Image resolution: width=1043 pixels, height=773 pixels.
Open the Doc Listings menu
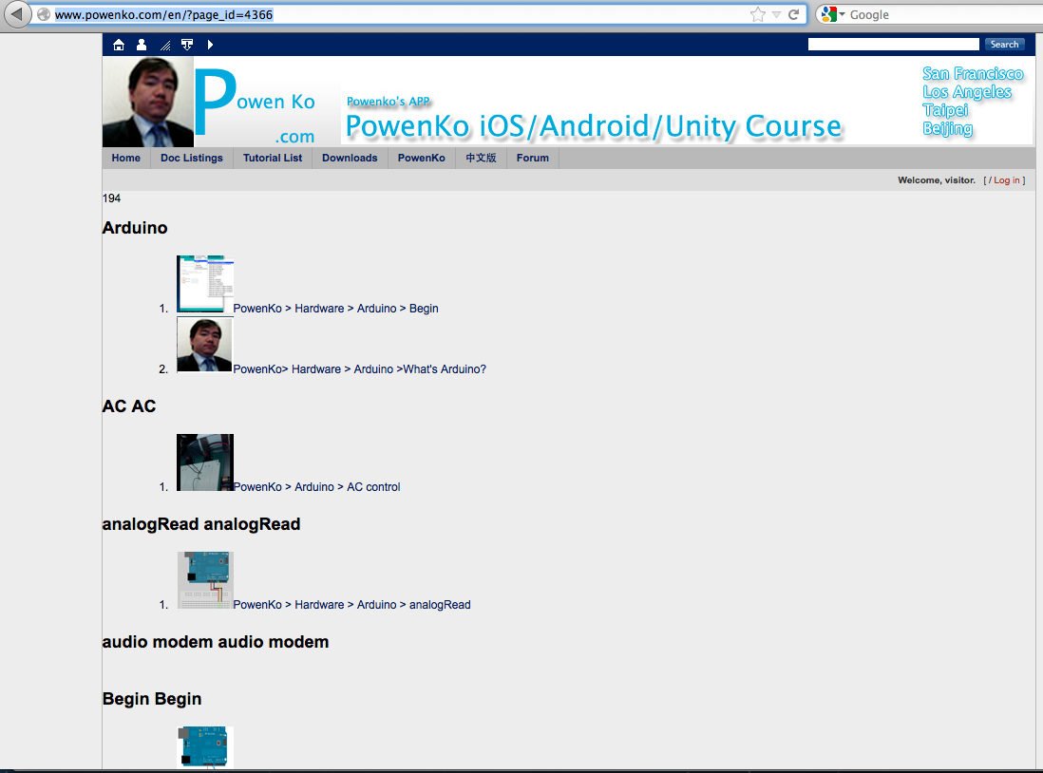(192, 158)
